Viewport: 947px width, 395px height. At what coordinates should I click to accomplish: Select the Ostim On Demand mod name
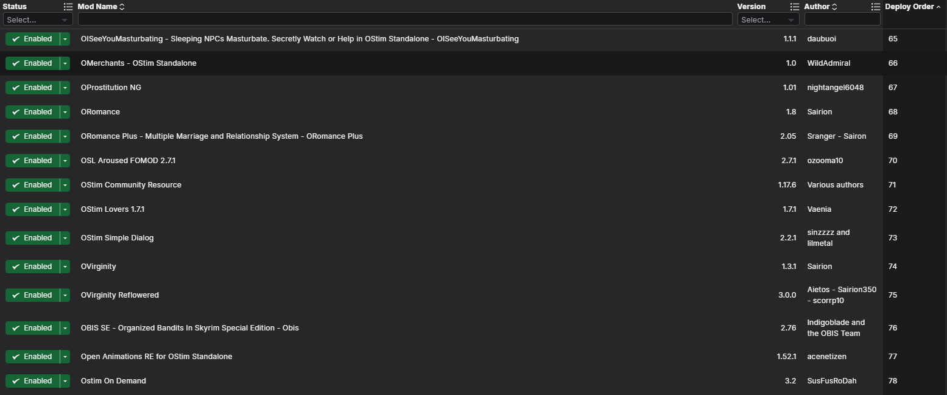113,381
